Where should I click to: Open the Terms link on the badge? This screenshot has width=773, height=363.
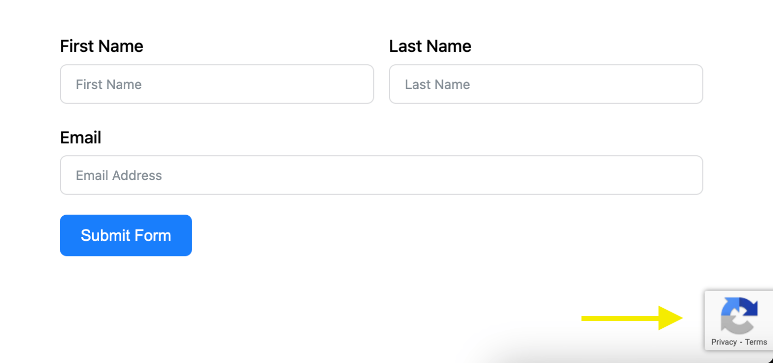pyautogui.click(x=755, y=341)
